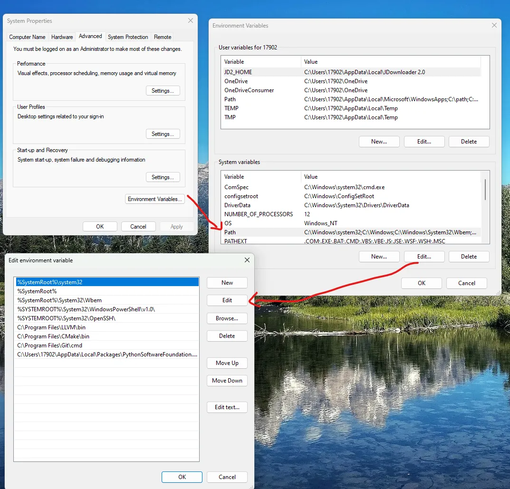Open the Remote tab
Screen dimensions: 510x489
pos(163,37)
